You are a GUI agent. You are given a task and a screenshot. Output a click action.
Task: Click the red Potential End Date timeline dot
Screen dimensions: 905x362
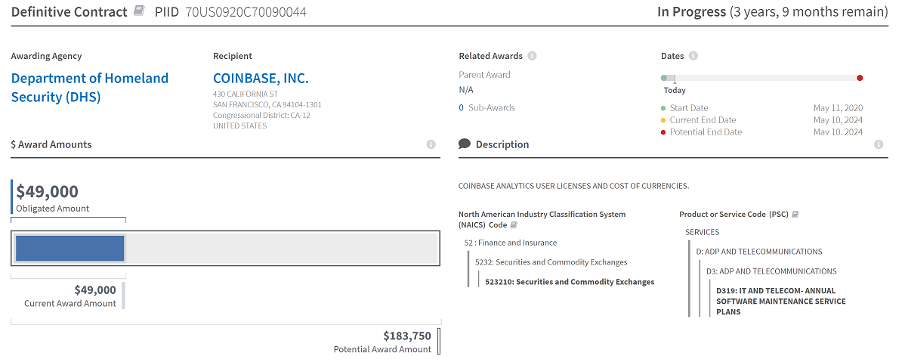860,78
